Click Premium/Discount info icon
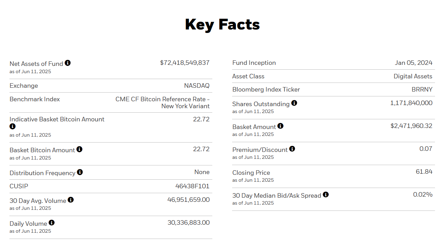 click(292, 149)
